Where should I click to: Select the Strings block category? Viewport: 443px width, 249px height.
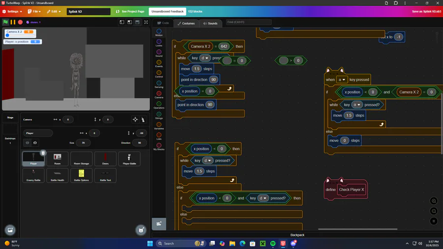point(159,116)
